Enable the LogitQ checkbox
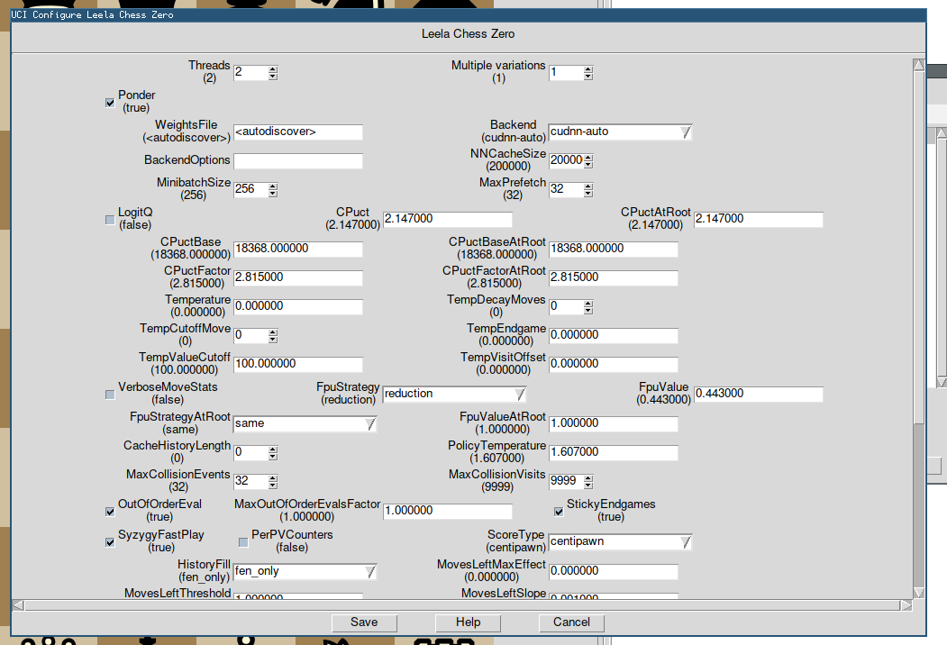Viewport: 947px width, 645px height. (110, 219)
